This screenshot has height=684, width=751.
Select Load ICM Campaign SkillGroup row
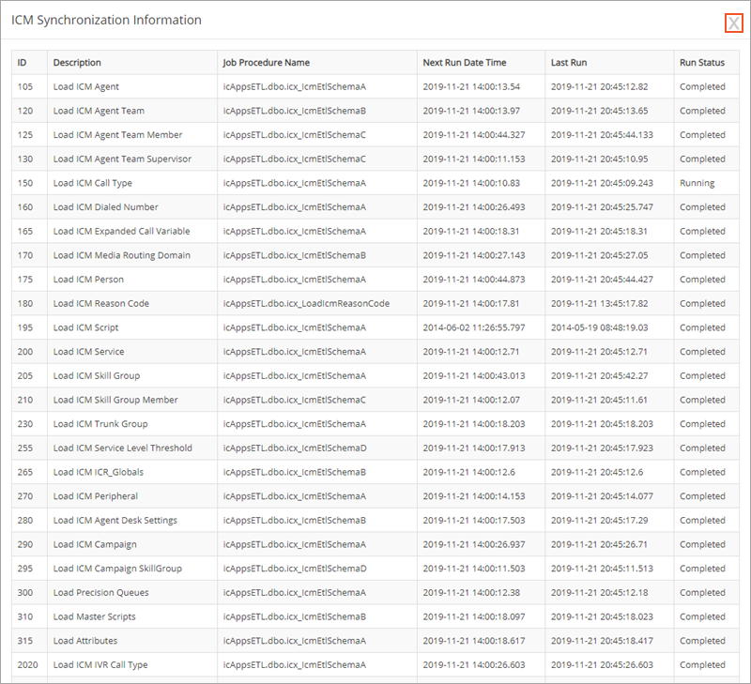click(x=375, y=569)
